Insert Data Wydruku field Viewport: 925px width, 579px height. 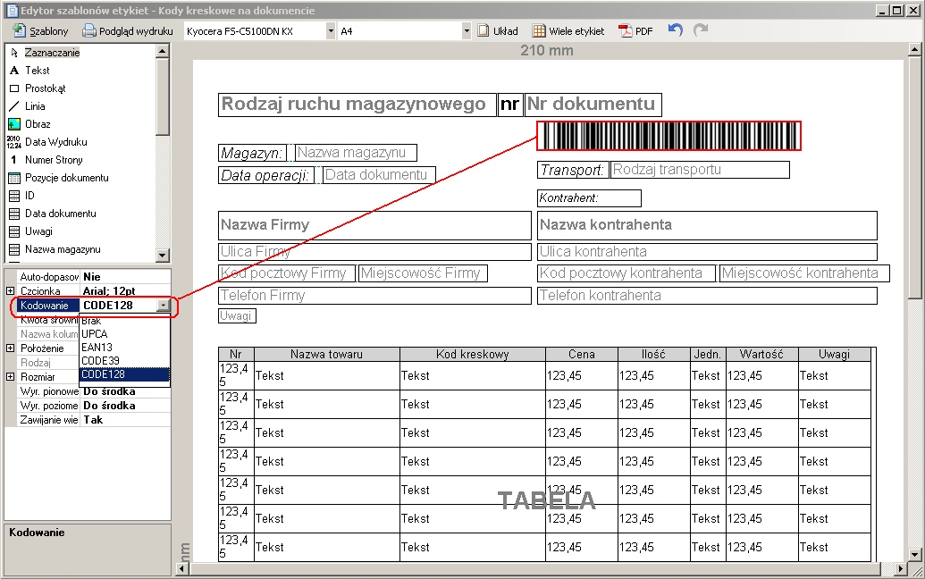pyautogui.click(x=55, y=142)
